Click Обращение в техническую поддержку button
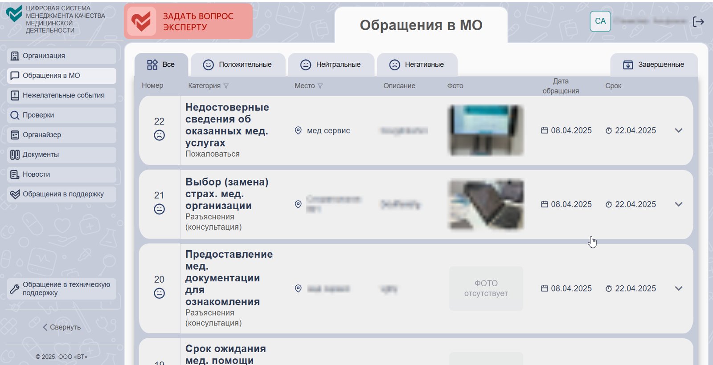 tap(61, 288)
